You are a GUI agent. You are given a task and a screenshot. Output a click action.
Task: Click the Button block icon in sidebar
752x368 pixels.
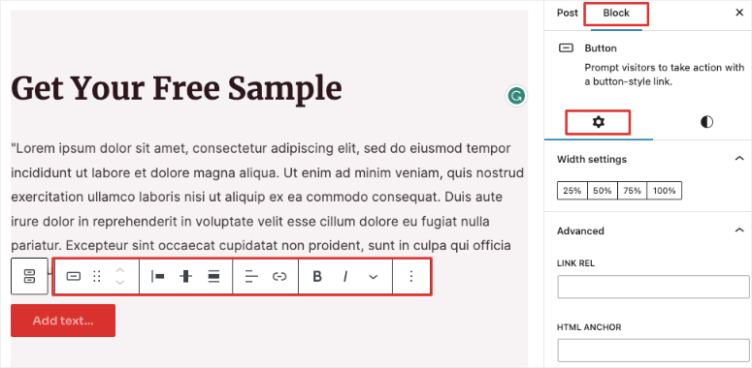tap(567, 47)
